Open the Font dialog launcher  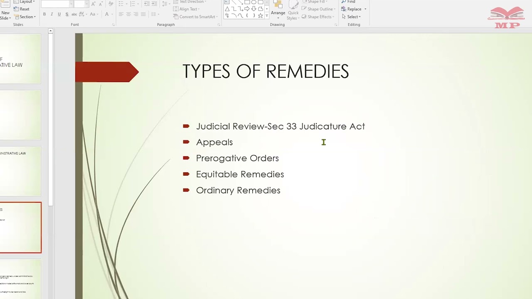(113, 25)
